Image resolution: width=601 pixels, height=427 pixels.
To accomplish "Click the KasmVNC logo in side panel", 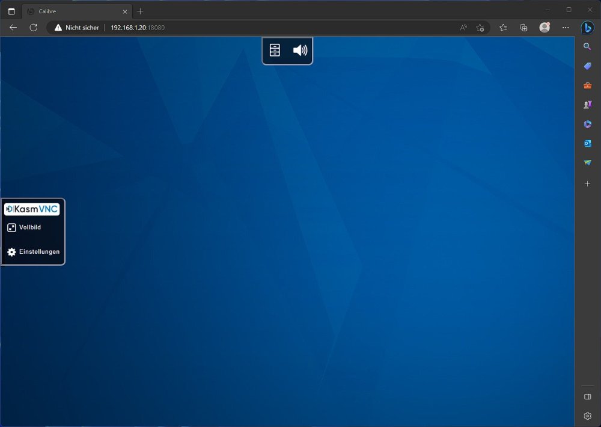I will (32, 209).
